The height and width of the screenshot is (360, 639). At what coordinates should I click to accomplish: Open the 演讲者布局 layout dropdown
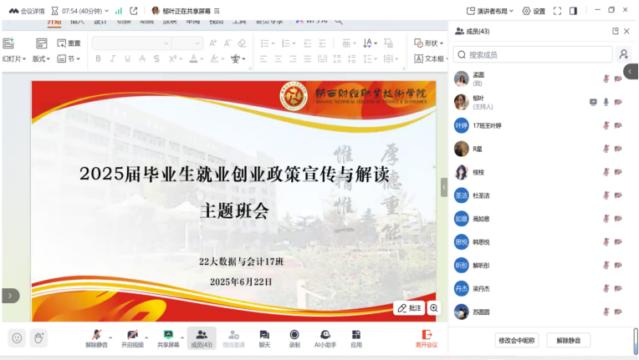pos(490,11)
